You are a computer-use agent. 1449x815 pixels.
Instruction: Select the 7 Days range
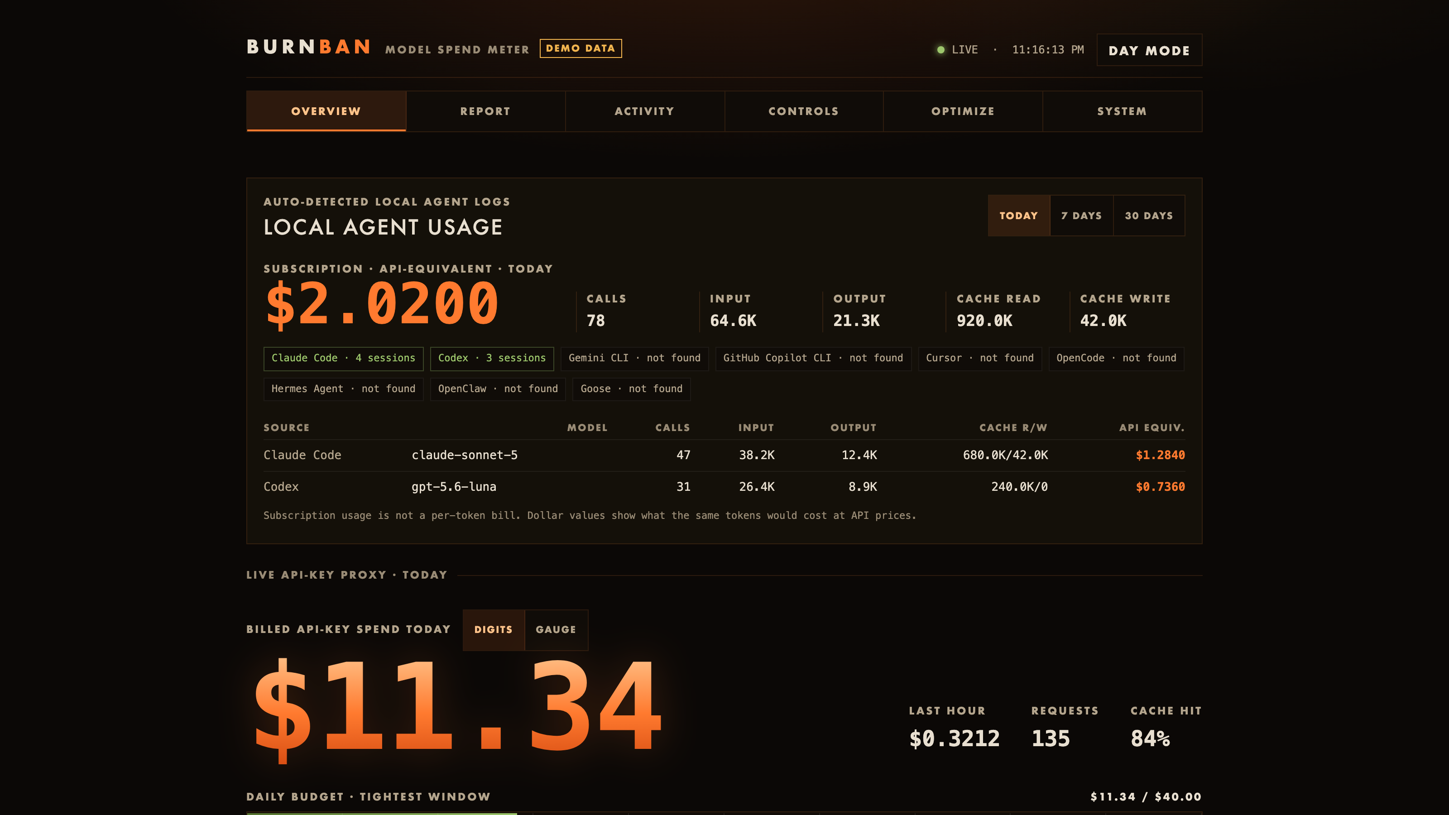pos(1081,216)
